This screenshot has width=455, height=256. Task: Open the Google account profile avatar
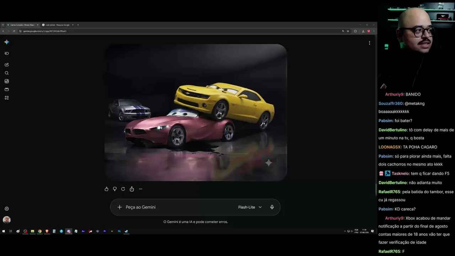pyautogui.click(x=6, y=220)
